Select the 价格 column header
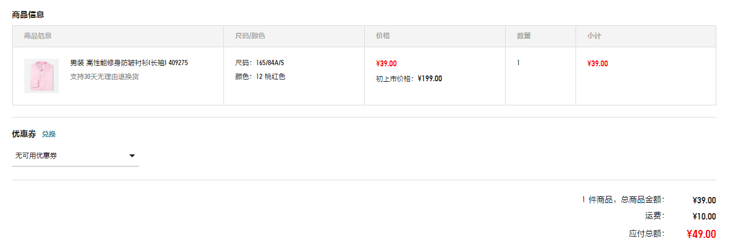751x246 pixels. (383, 36)
